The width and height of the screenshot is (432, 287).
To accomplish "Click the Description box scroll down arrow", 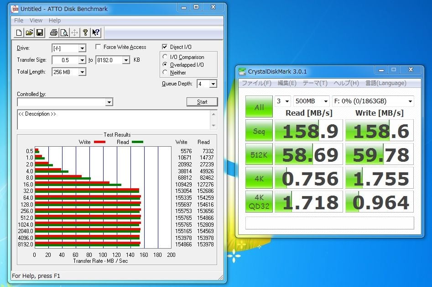I will tap(213, 126).
